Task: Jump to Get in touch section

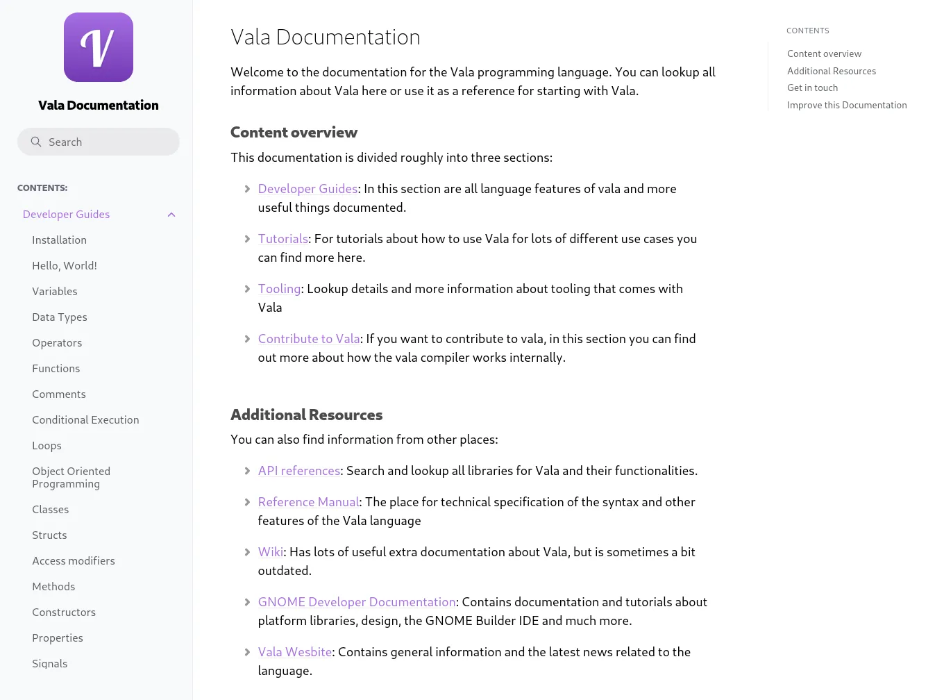Action: [812, 87]
